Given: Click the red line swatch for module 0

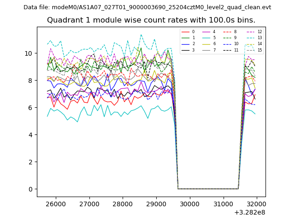Looking at the screenshot, I should pyautogui.click(x=185, y=32).
